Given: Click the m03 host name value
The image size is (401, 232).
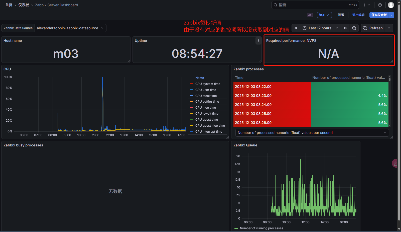Looking at the screenshot, I should click(66, 54).
